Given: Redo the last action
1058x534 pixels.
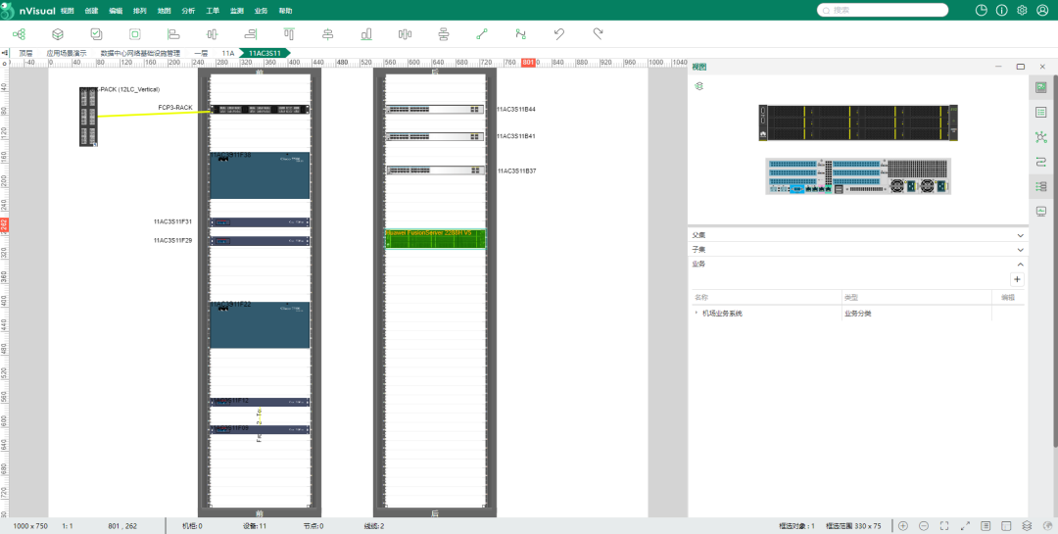Looking at the screenshot, I should coord(598,33).
